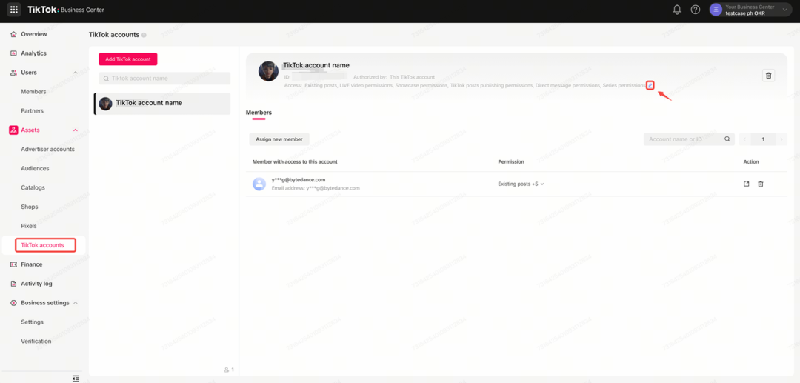
Task: Open Settings under Business settings
Action: (32, 322)
